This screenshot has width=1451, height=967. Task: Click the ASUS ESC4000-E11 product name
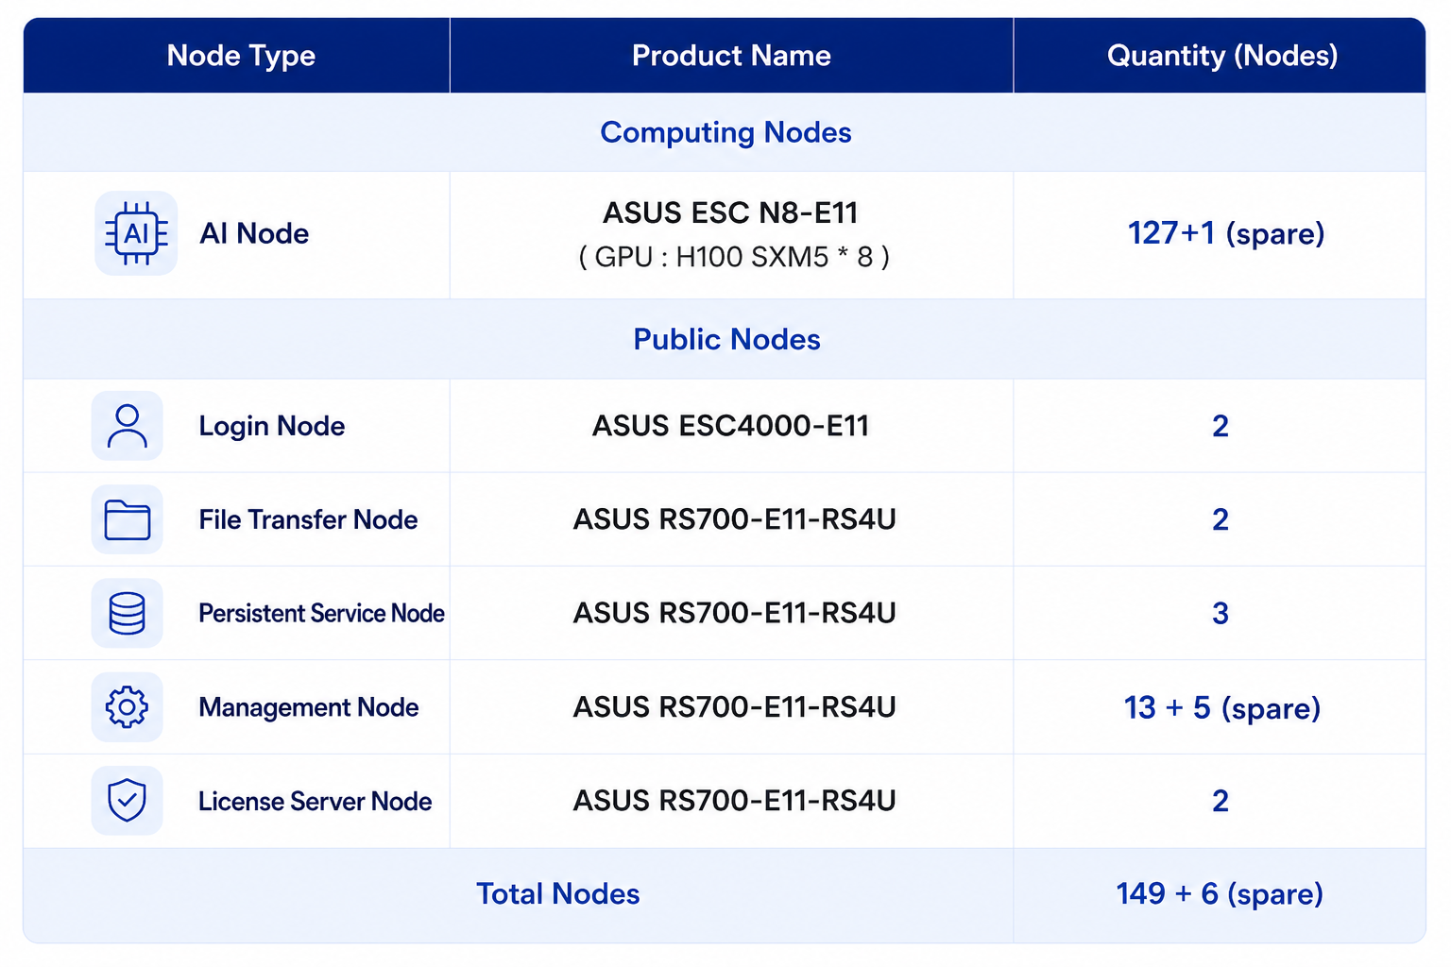pyautogui.click(x=730, y=426)
